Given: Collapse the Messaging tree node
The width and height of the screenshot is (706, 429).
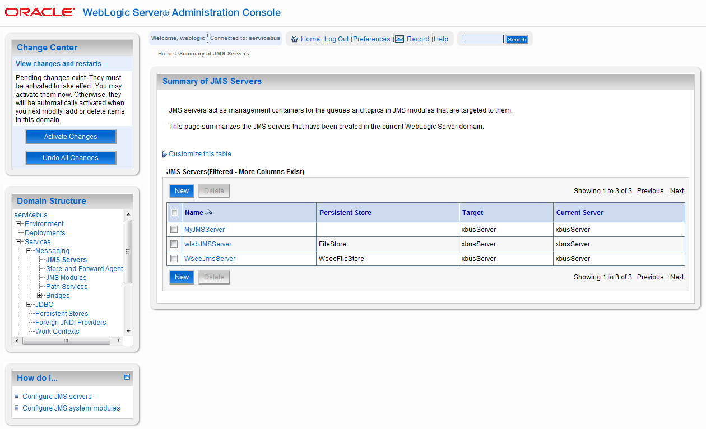Looking at the screenshot, I should [29, 251].
